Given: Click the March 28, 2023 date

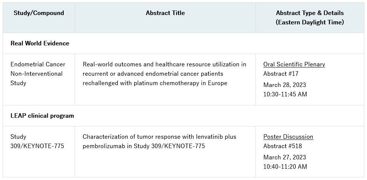Looking at the screenshot, I should point(284,85).
